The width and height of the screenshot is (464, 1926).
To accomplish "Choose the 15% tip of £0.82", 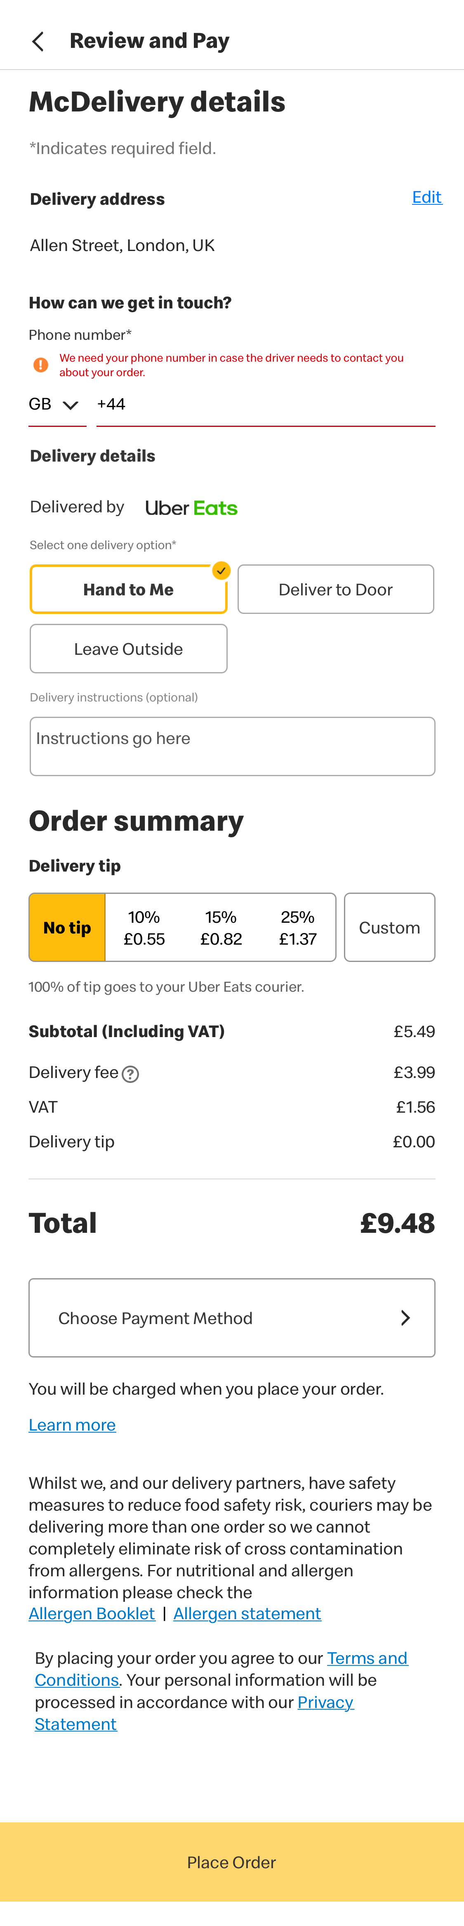I will click(x=221, y=927).
